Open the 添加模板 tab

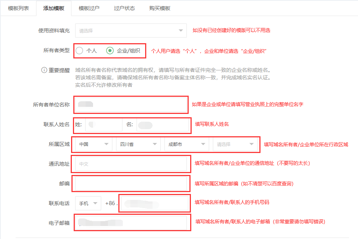[54, 8]
